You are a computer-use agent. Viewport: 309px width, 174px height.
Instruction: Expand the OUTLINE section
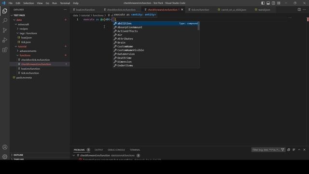(18, 155)
